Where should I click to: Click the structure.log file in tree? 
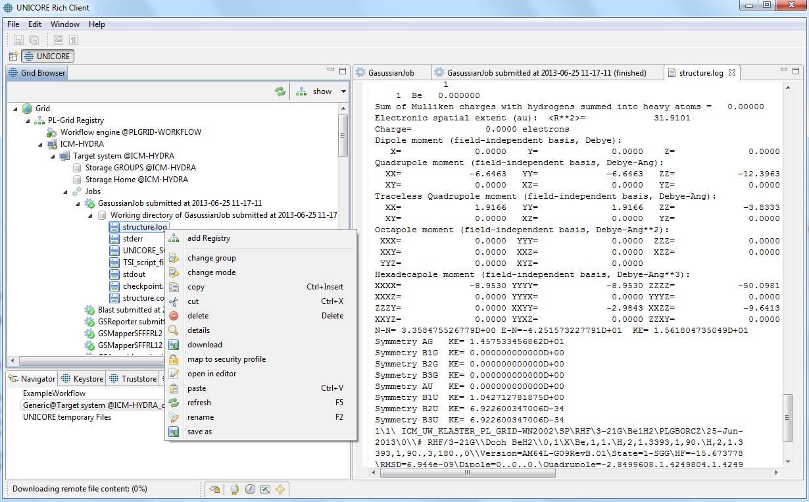coord(145,227)
